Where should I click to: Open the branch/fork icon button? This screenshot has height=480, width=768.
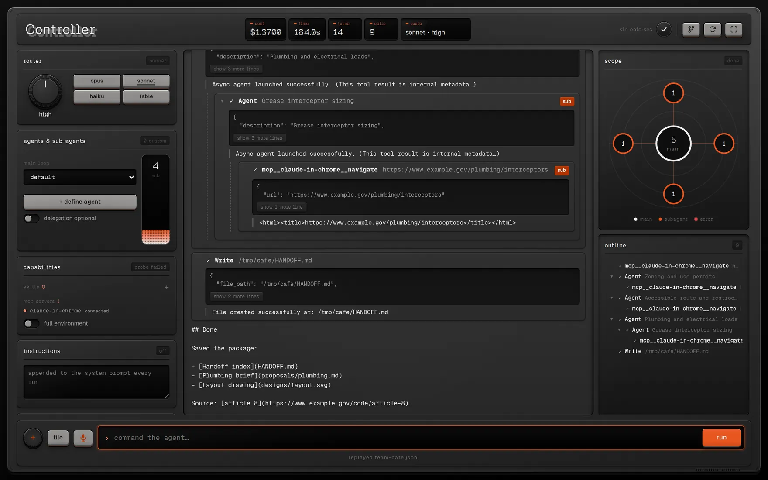pos(691,29)
